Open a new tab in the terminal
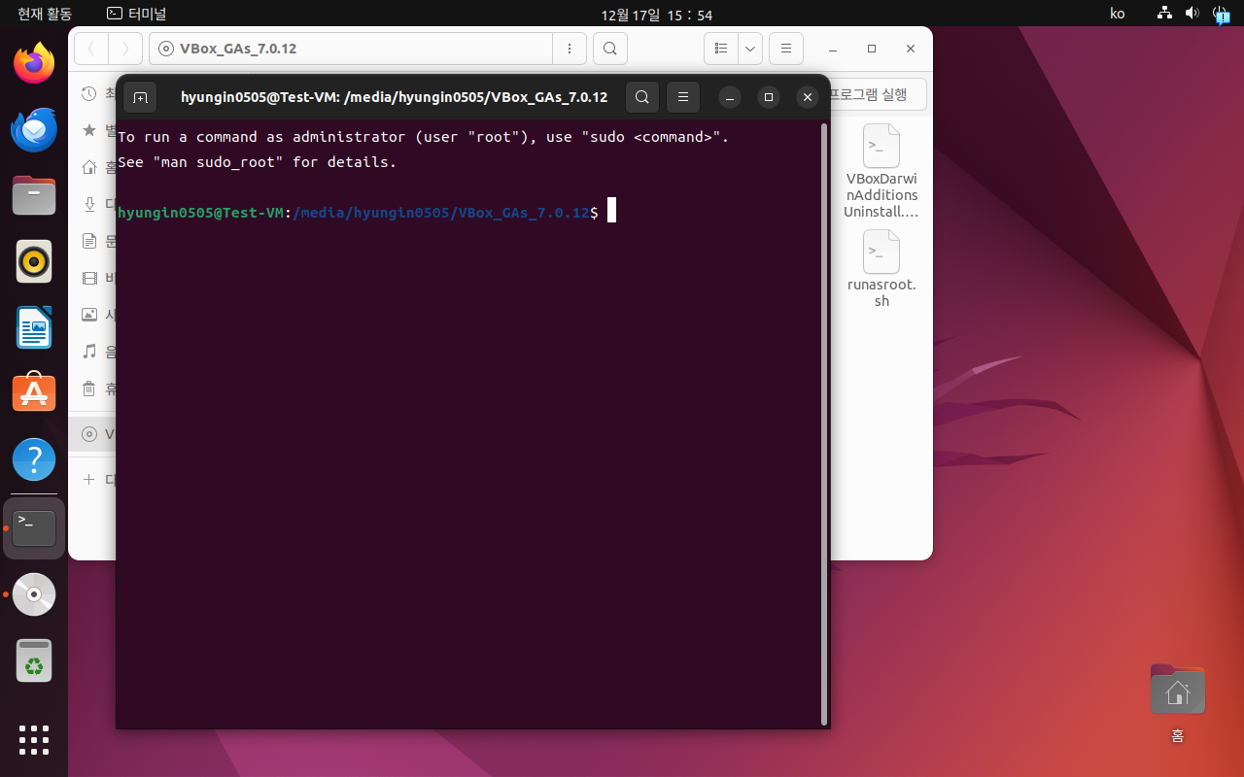Image resolution: width=1244 pixels, height=777 pixels. click(x=140, y=97)
